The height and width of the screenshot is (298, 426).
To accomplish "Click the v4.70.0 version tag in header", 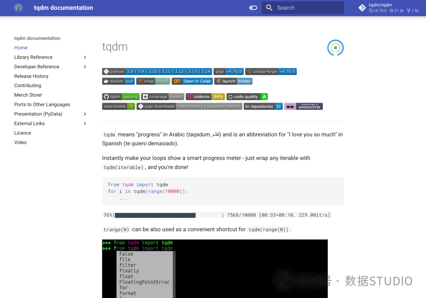I will (x=377, y=11).
